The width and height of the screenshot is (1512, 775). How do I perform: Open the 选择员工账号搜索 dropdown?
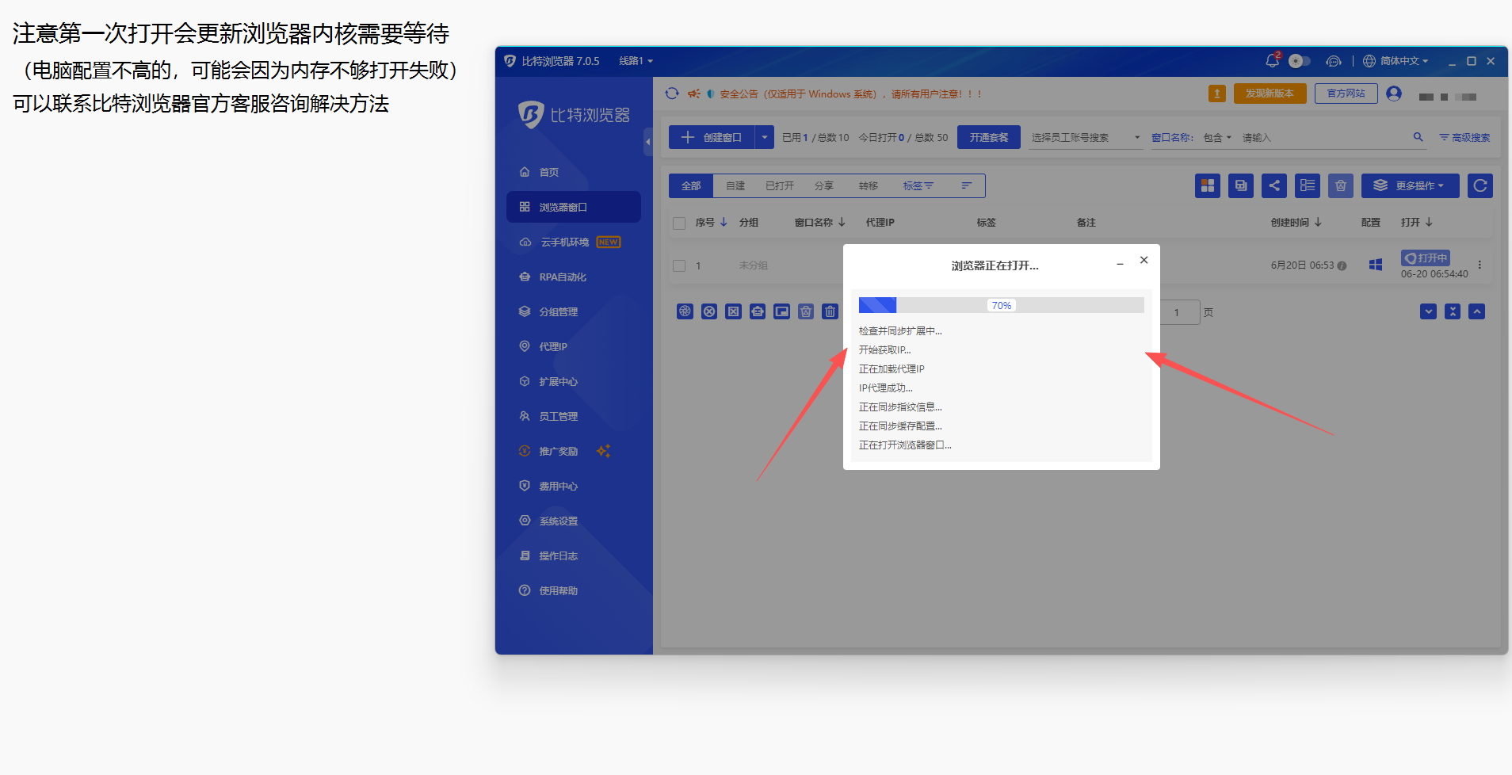[1086, 138]
